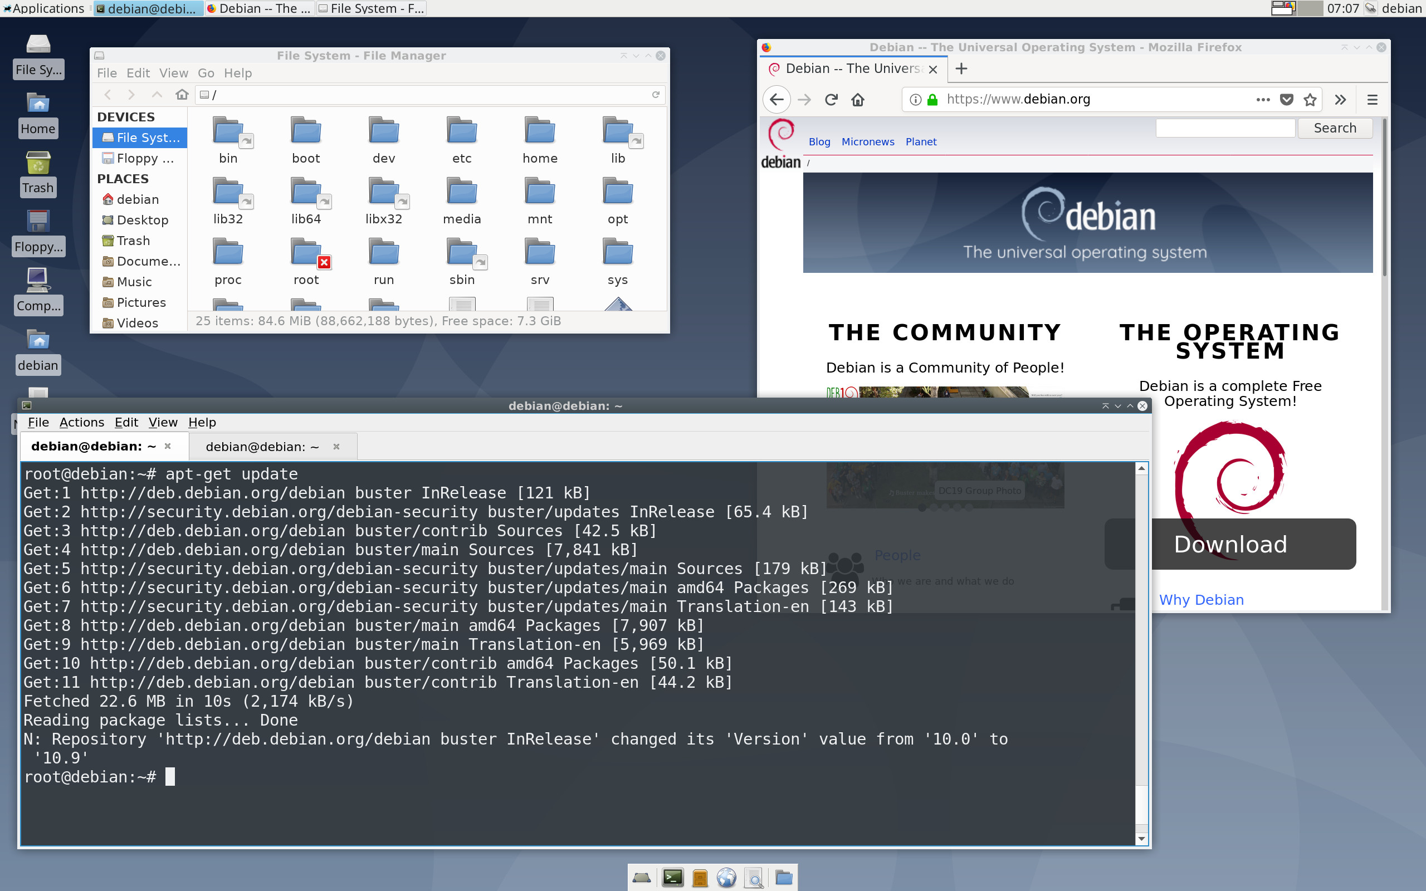
Task: Click the File Manager path field
Action: pyautogui.click(x=430, y=95)
